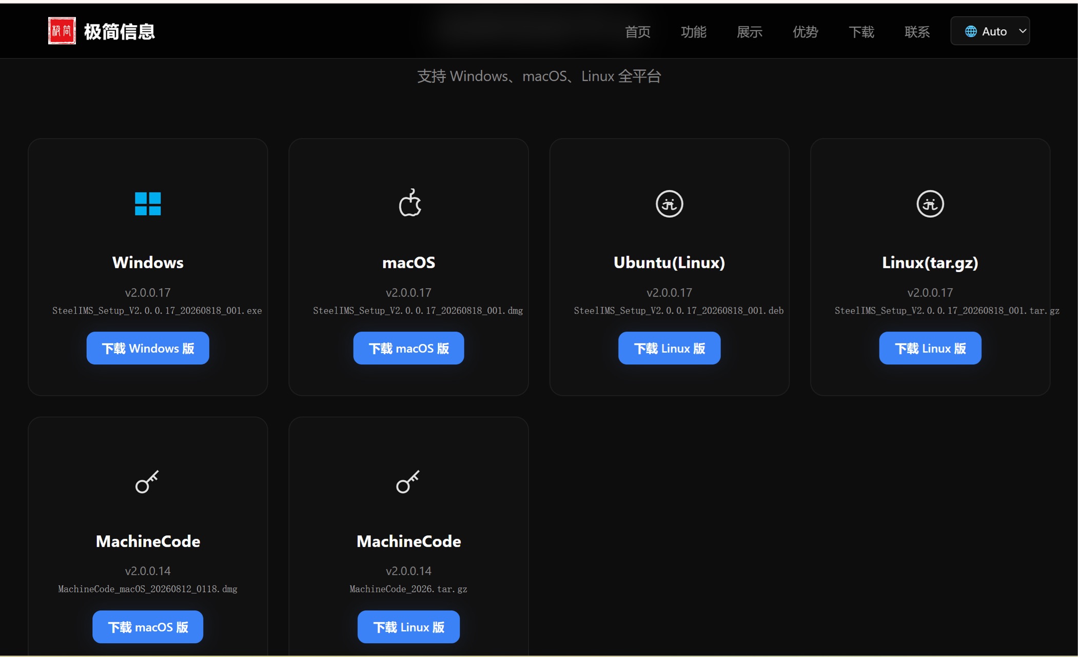This screenshot has width=1078, height=657.
Task: Click the Windows card title
Action: [x=148, y=262]
